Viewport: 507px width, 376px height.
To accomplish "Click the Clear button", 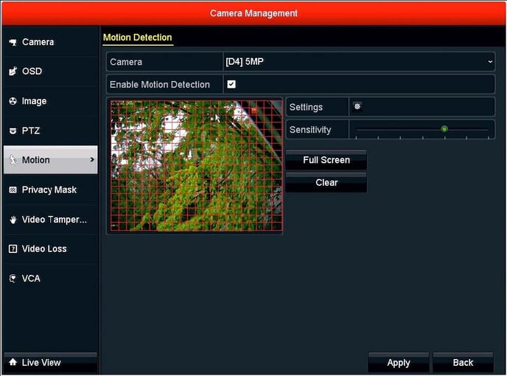I will point(326,183).
